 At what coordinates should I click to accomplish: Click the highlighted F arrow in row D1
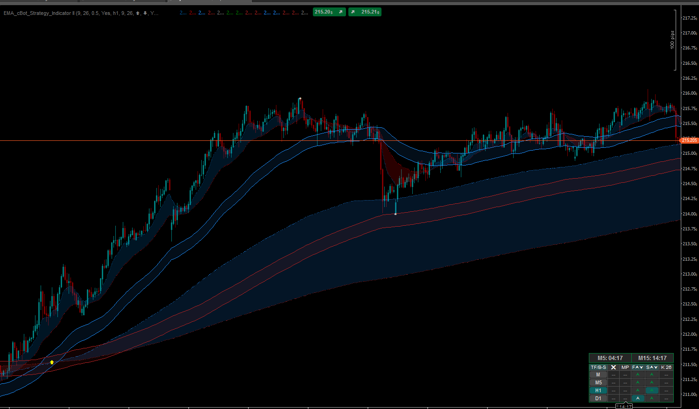coord(638,398)
